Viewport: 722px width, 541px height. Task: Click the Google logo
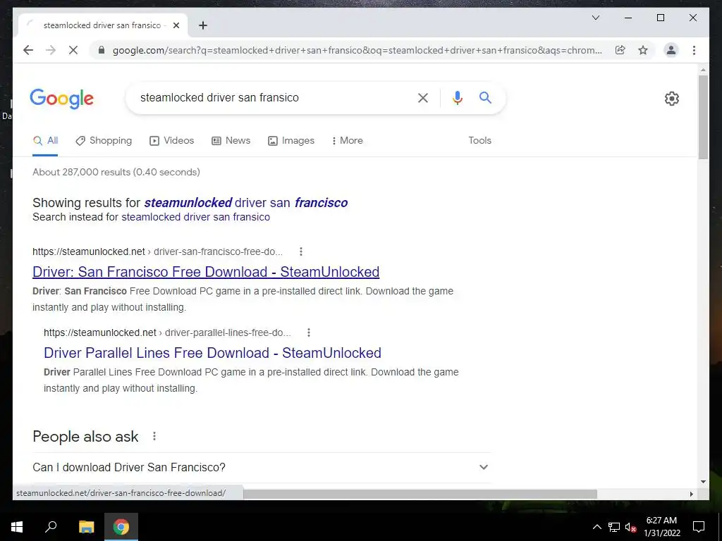click(x=62, y=99)
